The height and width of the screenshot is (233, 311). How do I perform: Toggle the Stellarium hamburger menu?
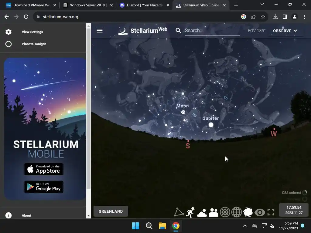(x=100, y=31)
